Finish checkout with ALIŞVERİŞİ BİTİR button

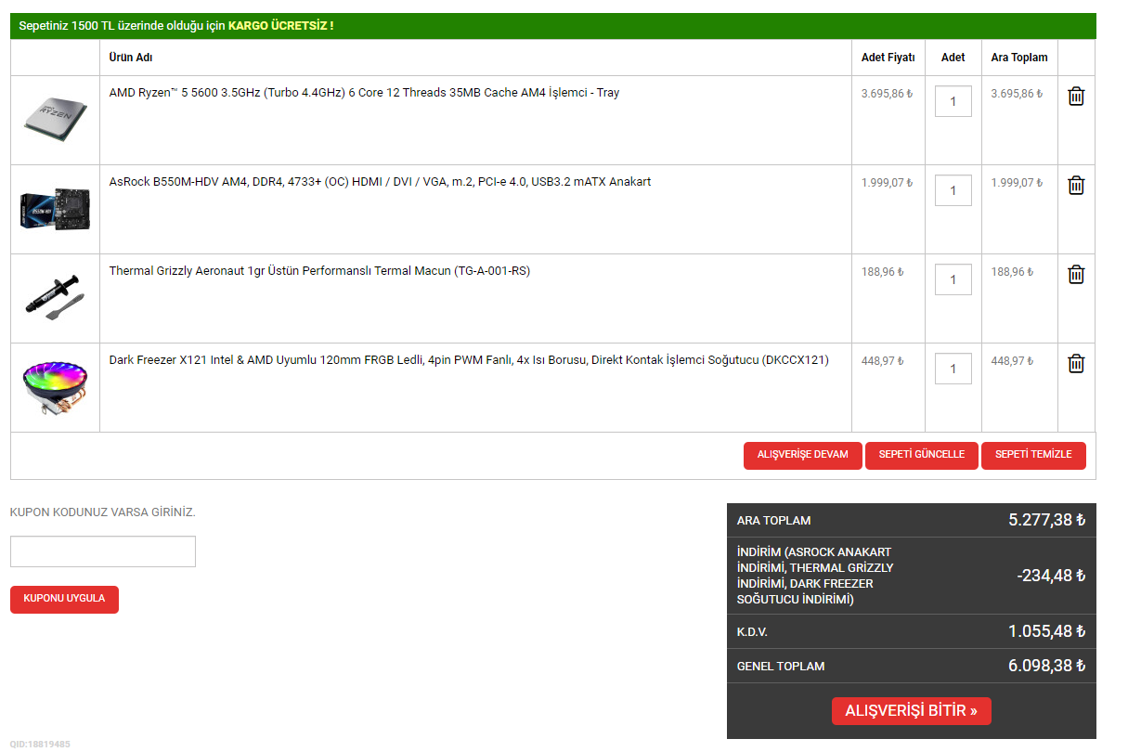point(912,711)
